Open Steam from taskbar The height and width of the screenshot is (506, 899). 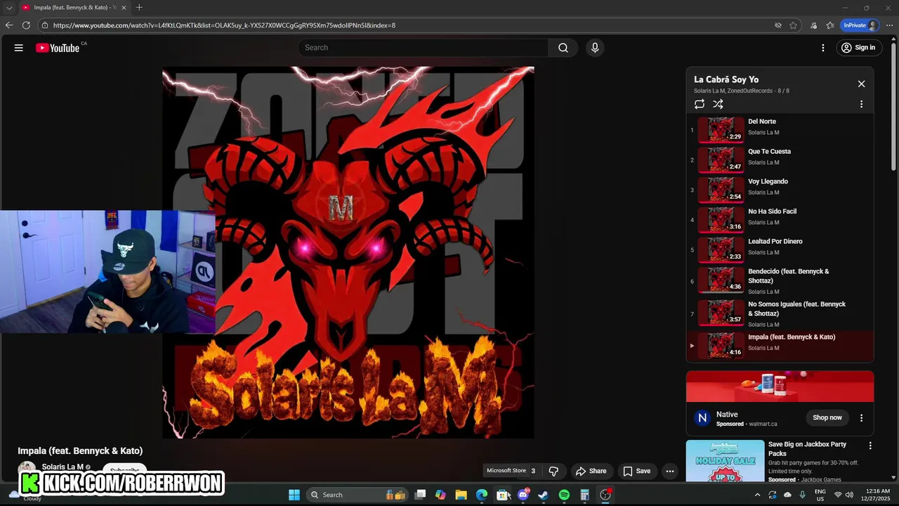[543, 495]
